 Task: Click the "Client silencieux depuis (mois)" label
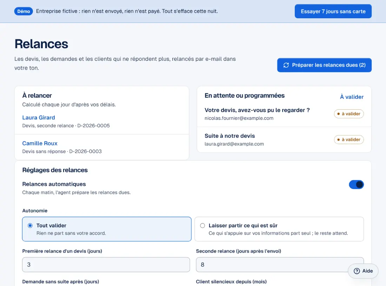231,281
